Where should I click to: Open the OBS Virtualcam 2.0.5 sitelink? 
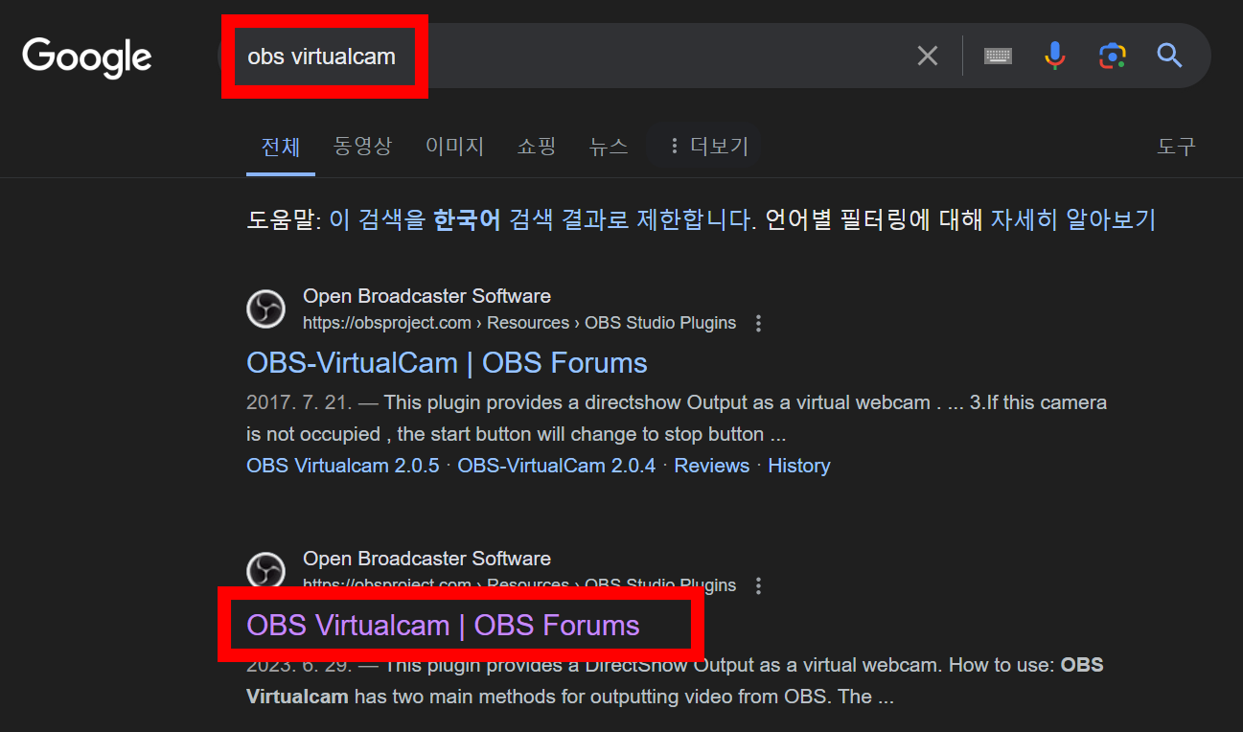[x=342, y=466]
